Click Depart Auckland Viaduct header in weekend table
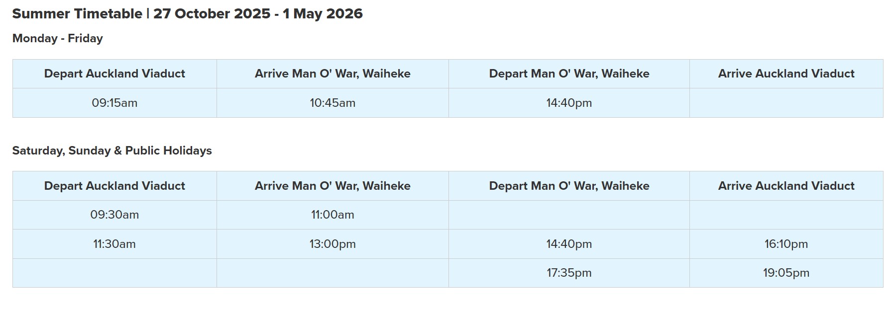Image resolution: width=890 pixels, height=309 pixels. click(114, 186)
